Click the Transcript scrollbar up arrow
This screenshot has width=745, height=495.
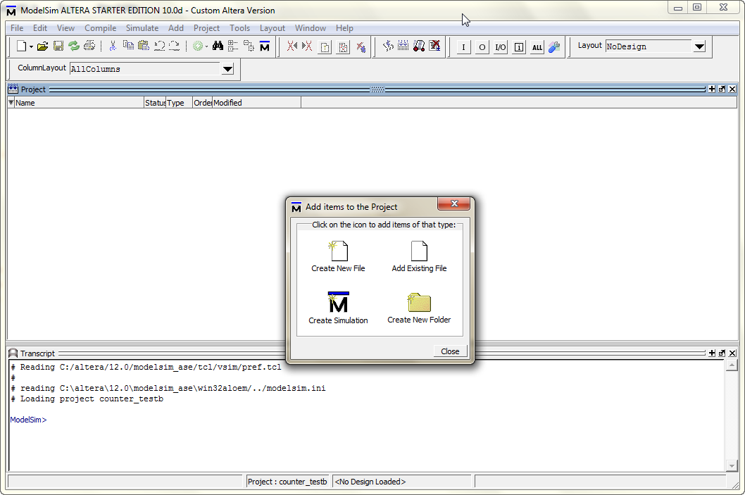pyautogui.click(x=732, y=365)
